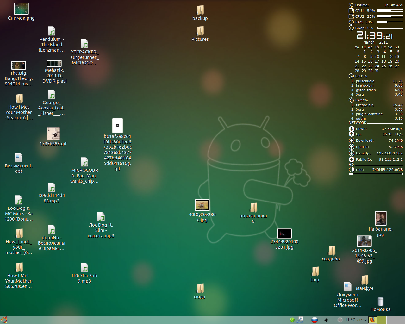The height and width of the screenshot is (324, 405).
Task: Select the George_Acosta_feat audio file
Action: tap(52, 103)
